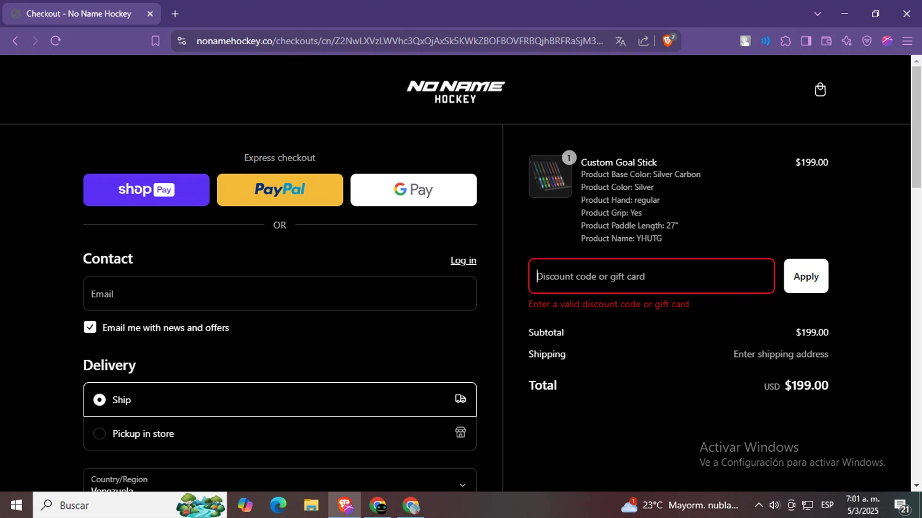Image resolution: width=922 pixels, height=518 pixels.
Task: Open the browser hamburger menu
Action: [907, 41]
